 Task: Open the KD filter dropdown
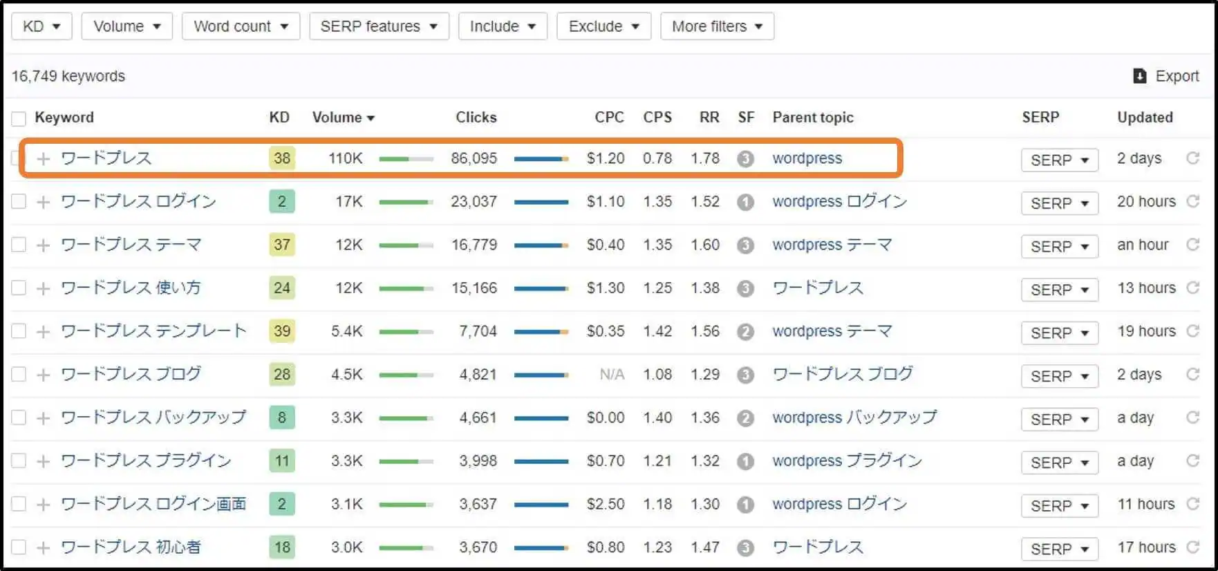tap(41, 26)
